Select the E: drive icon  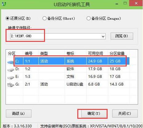point(11,78)
